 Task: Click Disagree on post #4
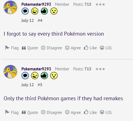[51, 48]
